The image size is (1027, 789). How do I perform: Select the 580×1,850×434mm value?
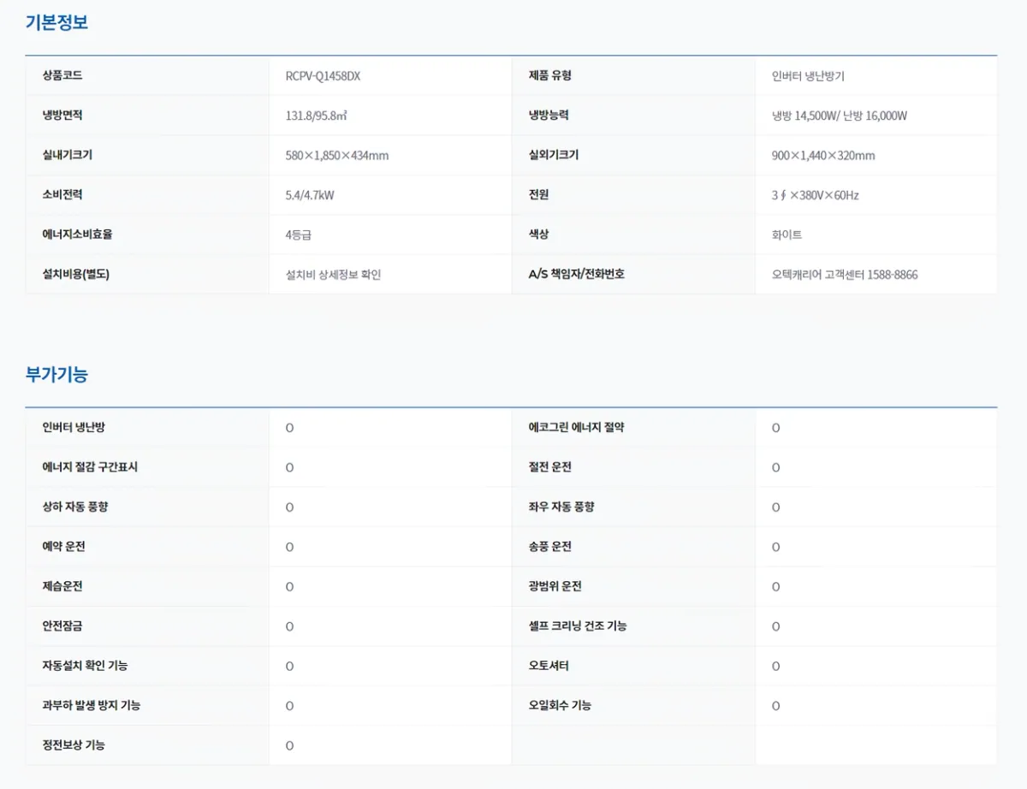point(337,155)
